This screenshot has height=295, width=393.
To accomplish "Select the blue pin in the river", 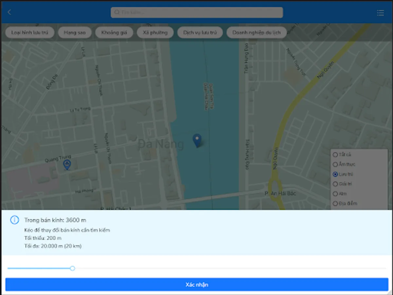I will (x=197, y=141).
